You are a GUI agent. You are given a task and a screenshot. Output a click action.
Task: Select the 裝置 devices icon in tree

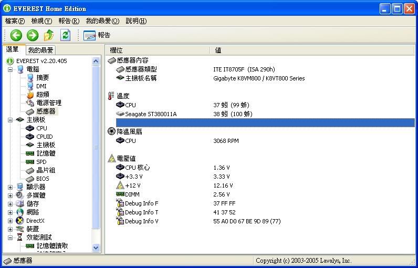click(20, 229)
